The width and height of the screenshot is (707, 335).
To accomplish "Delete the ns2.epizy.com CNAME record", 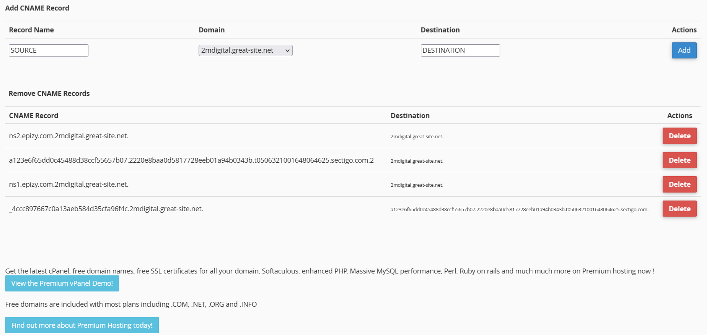I will coord(679,136).
